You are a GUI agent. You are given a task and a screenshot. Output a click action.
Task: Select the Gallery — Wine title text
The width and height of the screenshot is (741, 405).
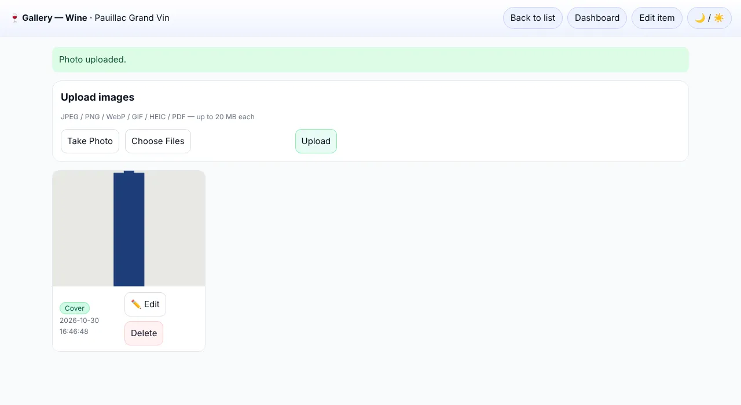tap(54, 18)
